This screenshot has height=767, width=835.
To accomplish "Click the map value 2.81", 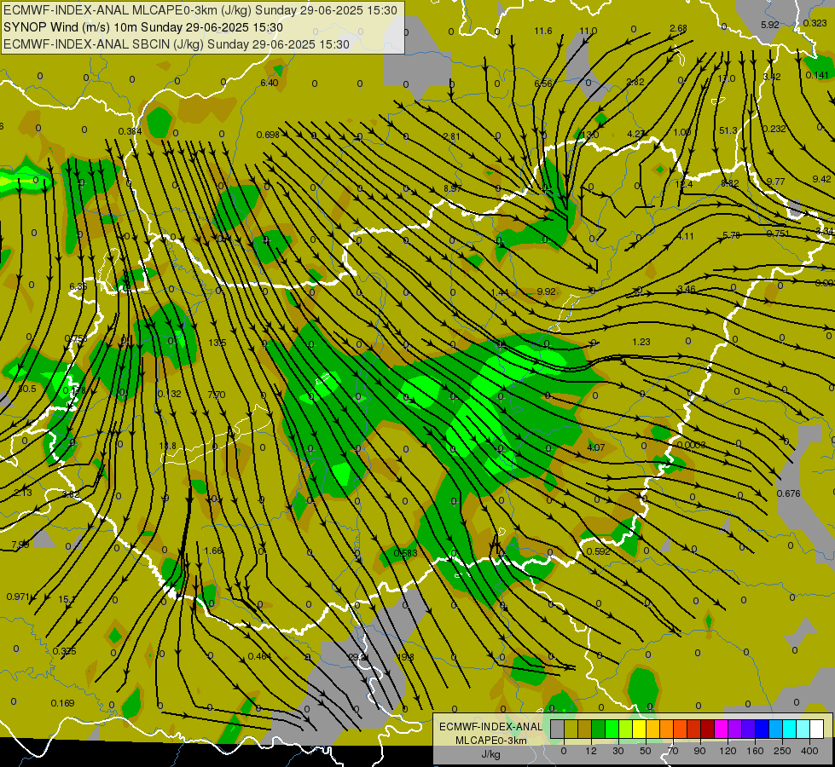I will [x=451, y=136].
